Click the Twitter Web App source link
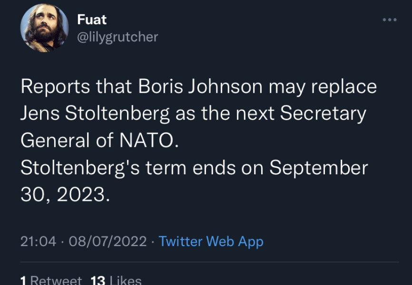412x285 pixels. click(211, 241)
